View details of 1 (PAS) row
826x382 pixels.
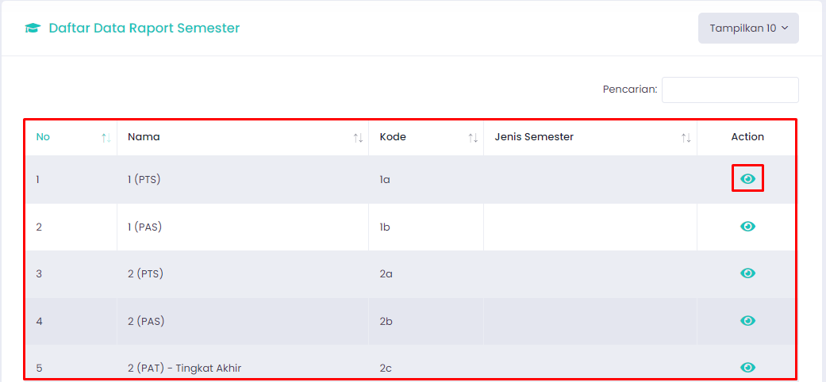[747, 226]
